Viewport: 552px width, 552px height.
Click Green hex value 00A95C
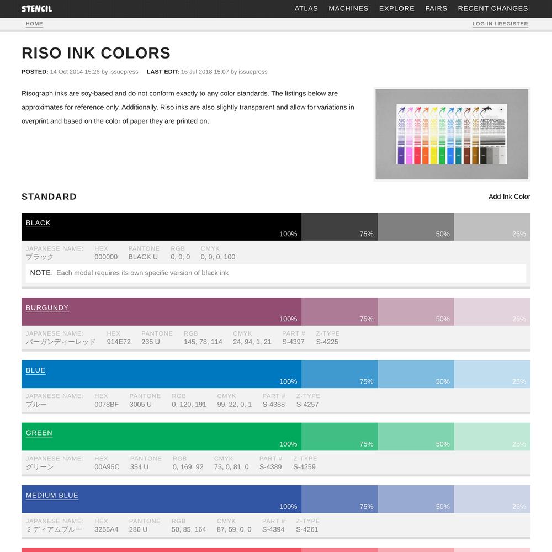pyautogui.click(x=107, y=467)
